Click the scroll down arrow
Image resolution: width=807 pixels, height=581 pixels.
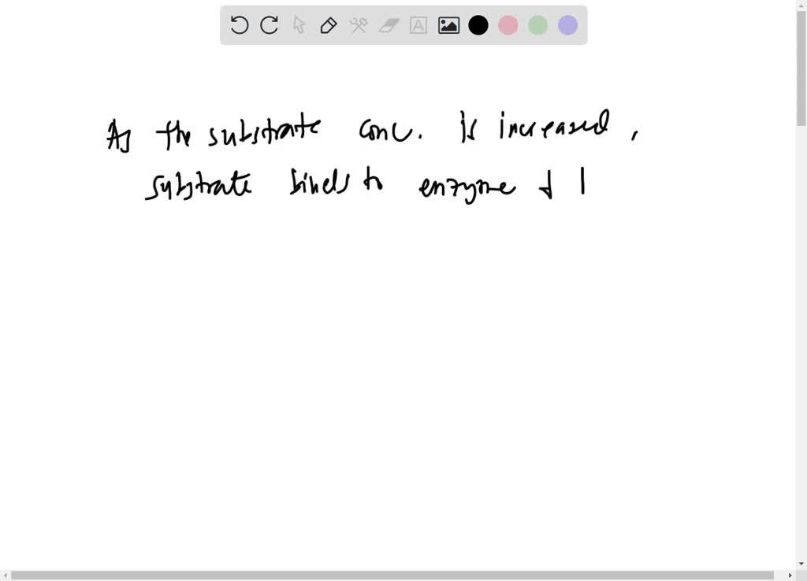point(801,564)
